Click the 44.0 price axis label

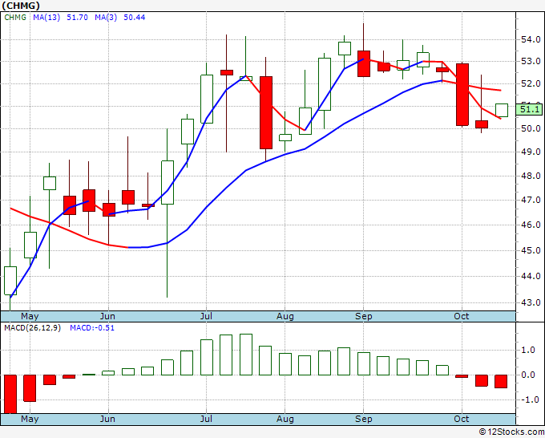pos(531,276)
